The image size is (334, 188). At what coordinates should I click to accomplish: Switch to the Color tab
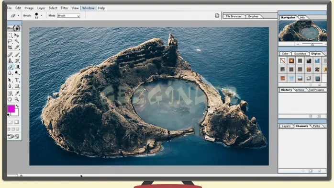(x=285, y=54)
